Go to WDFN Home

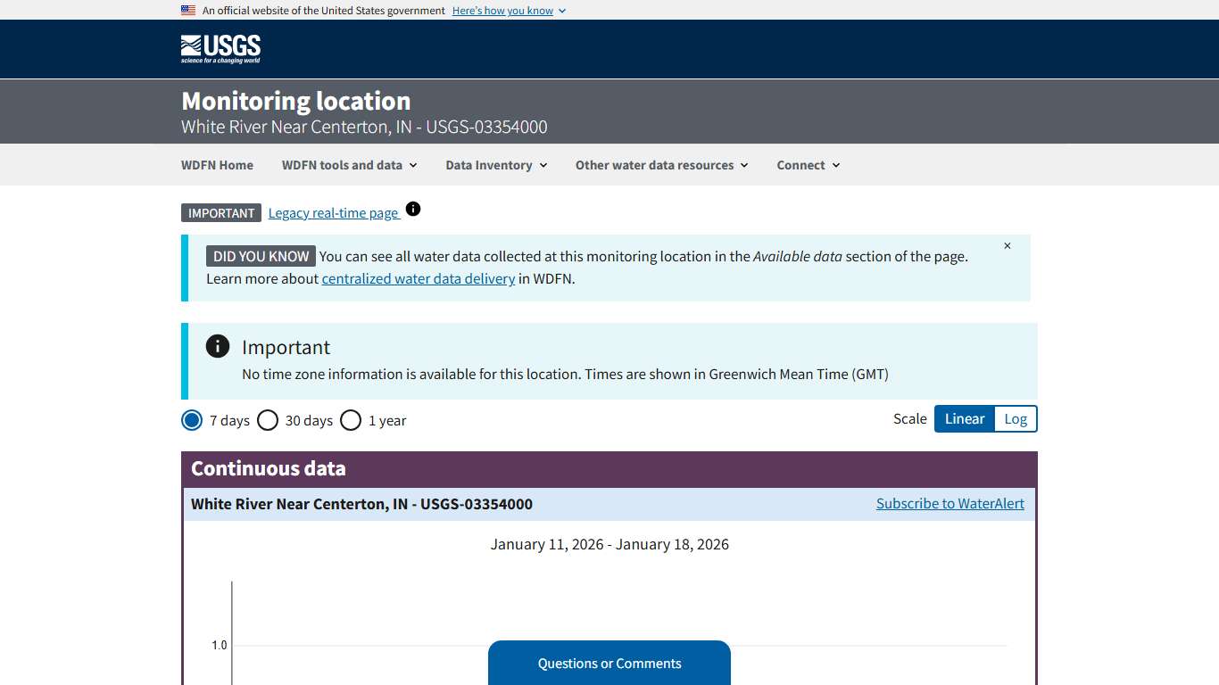(x=217, y=165)
